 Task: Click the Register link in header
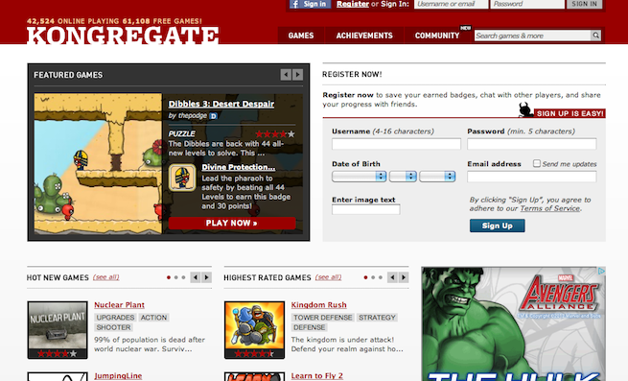353,4
